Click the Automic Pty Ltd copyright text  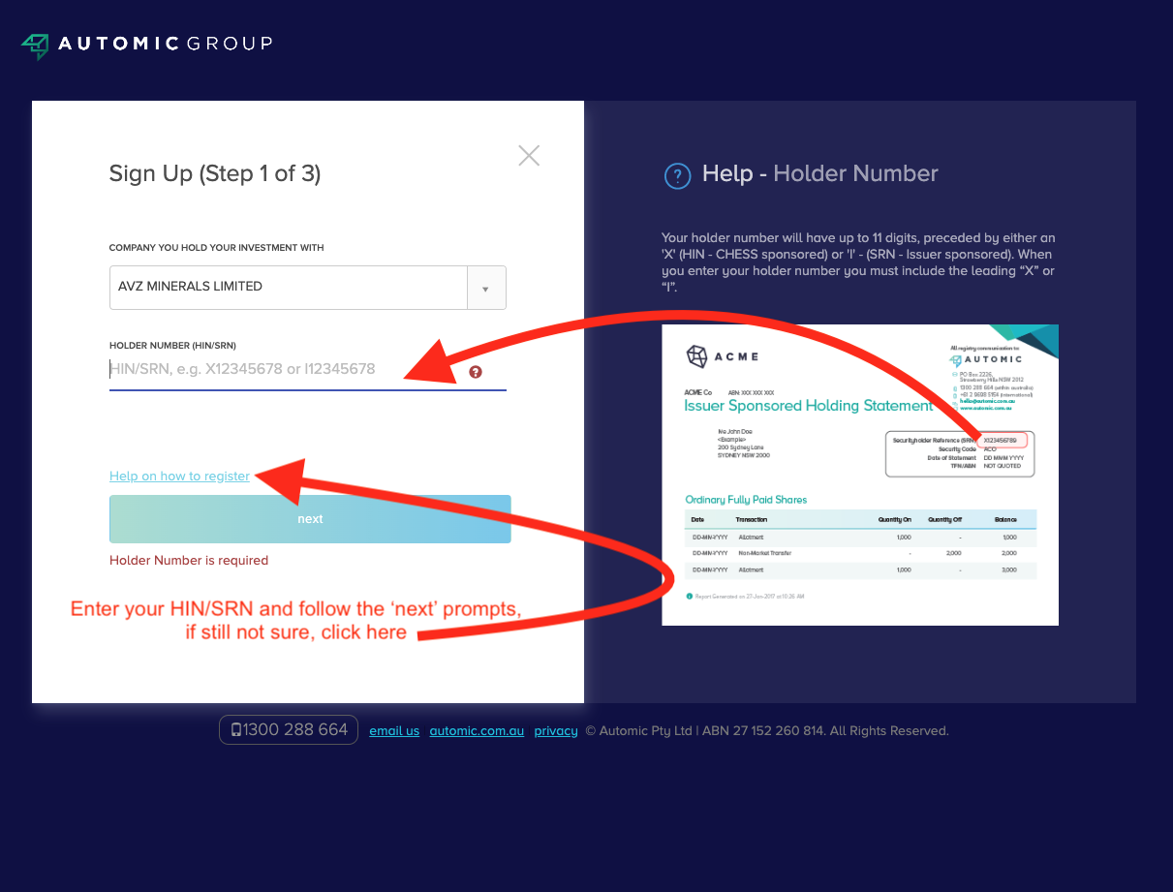767,731
